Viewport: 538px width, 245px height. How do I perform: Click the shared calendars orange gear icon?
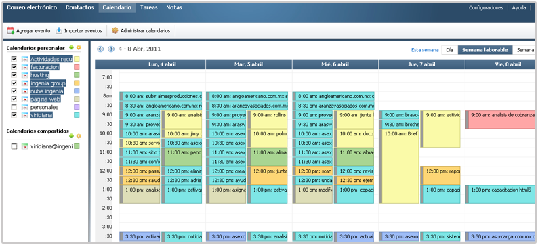click(79, 136)
